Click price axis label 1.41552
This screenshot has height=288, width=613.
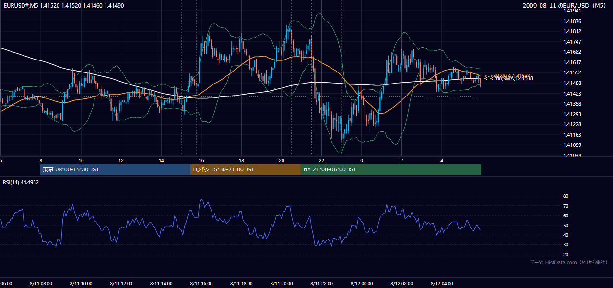[573, 73]
